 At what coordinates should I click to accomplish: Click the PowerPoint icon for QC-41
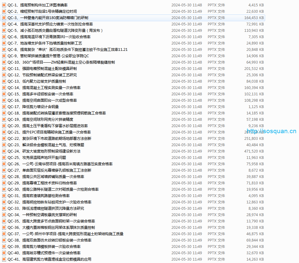point(4,259)
